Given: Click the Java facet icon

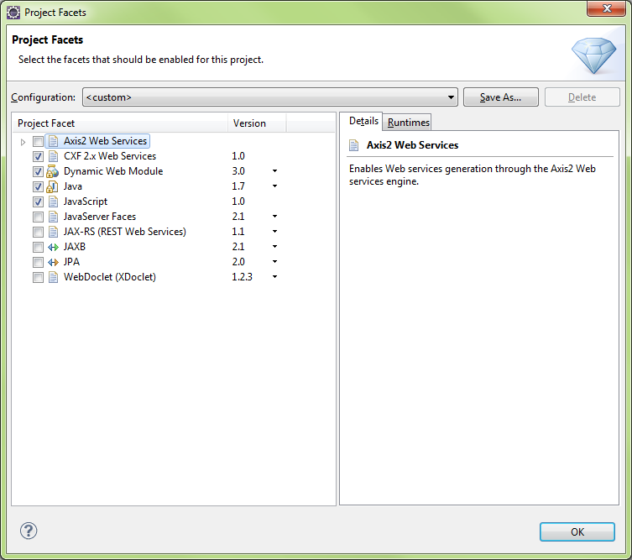Looking at the screenshot, I should coord(52,186).
